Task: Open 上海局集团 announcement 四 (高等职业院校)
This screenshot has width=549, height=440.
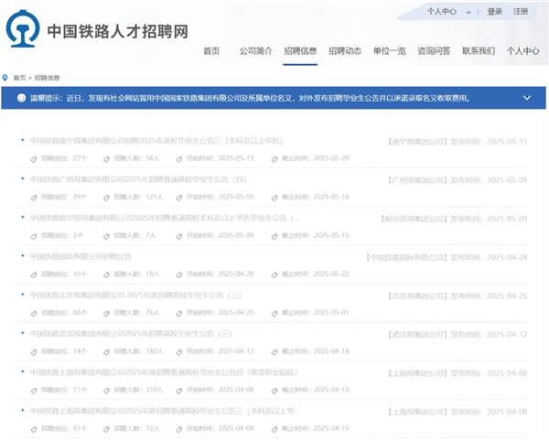Action: (x=164, y=372)
